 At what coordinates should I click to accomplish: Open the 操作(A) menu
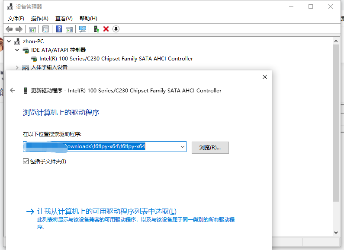39,19
